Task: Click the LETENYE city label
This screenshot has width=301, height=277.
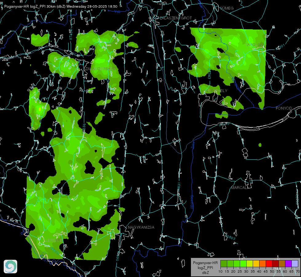Action: click(x=54, y=240)
